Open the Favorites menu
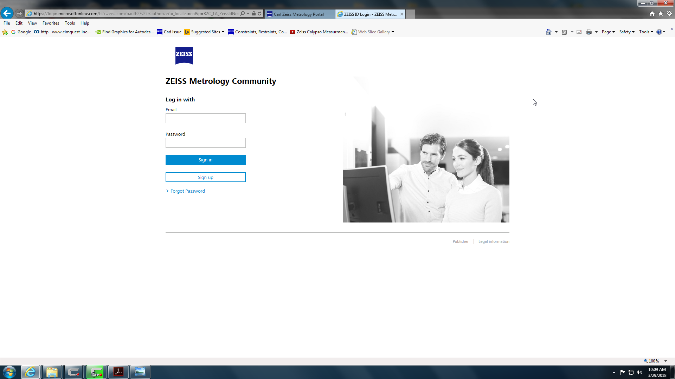This screenshot has width=675, height=379. click(x=51, y=23)
